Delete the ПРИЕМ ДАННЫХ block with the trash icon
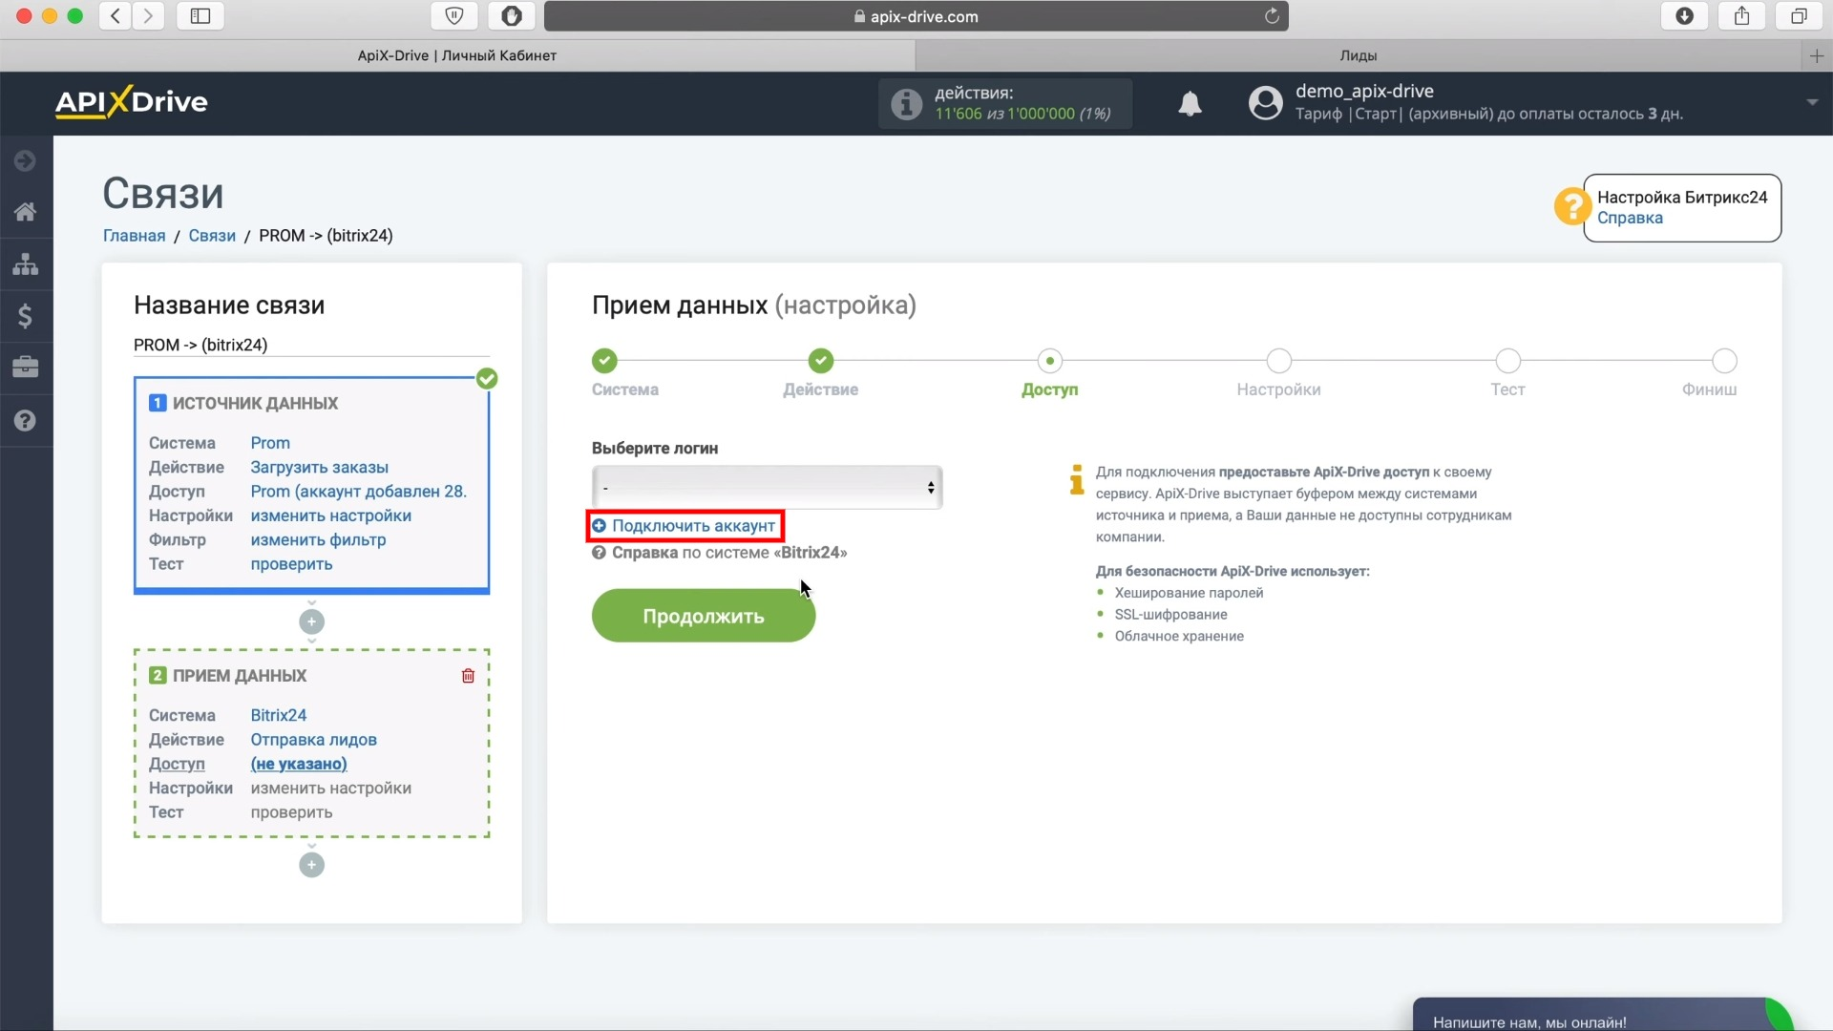 pos(468,676)
